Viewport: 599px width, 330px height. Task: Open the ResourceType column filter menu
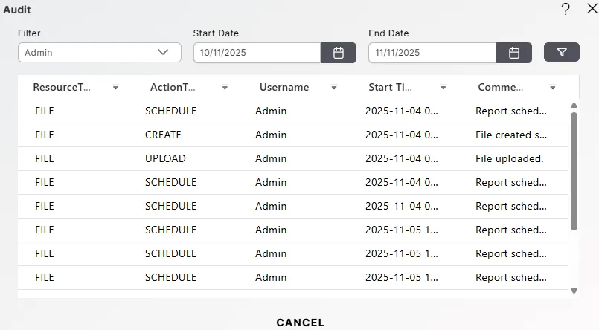pyautogui.click(x=115, y=87)
